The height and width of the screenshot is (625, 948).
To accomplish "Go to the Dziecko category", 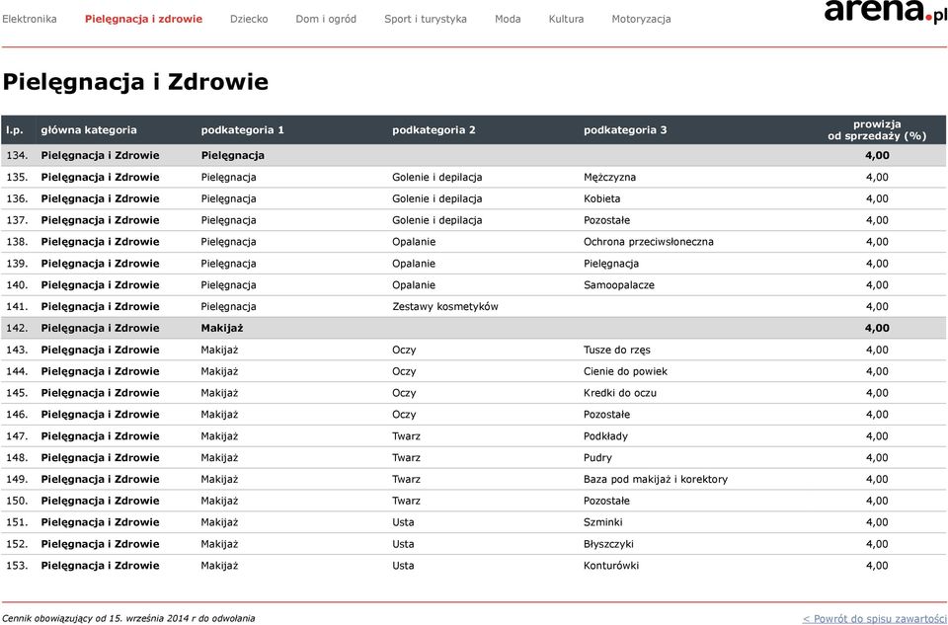I will coord(249,19).
